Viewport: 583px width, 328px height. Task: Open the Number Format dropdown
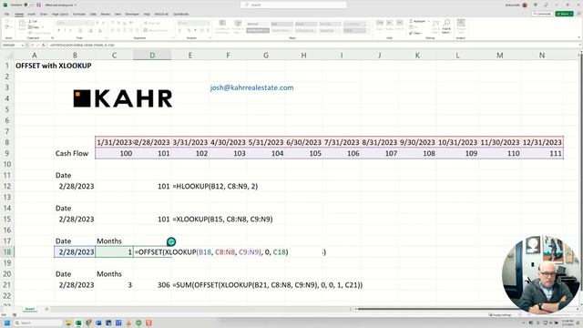point(193,23)
